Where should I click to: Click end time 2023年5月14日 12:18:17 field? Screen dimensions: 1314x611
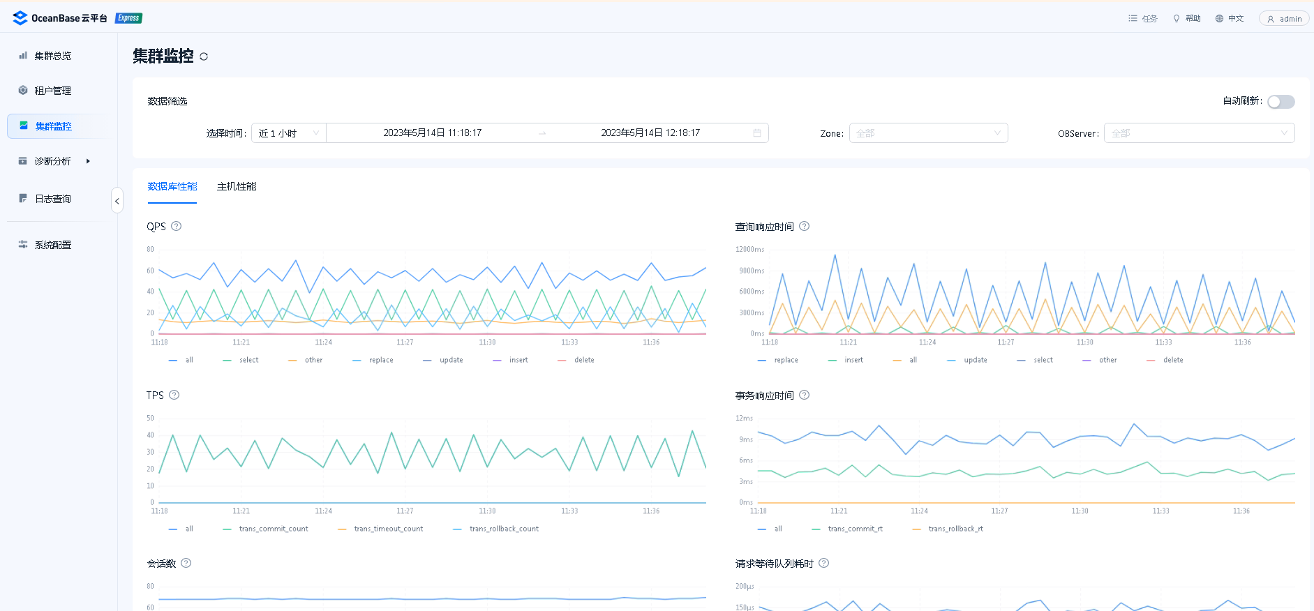coord(650,133)
